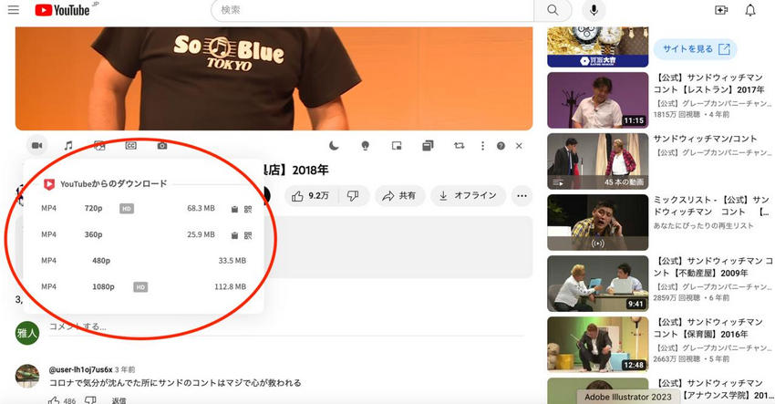
Task: Click the サイトを見る ad button
Action: pyautogui.click(x=696, y=49)
